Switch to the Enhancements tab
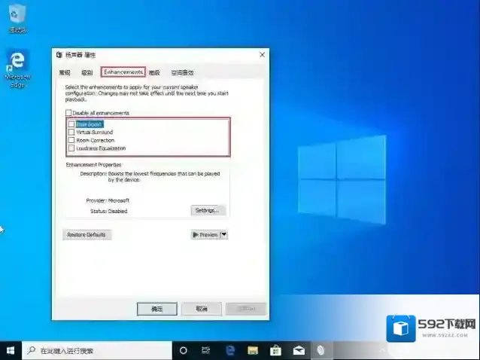 click(x=123, y=72)
